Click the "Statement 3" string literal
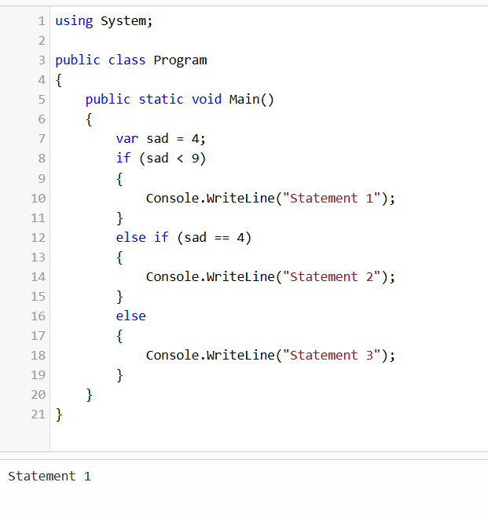The width and height of the screenshot is (488, 515). (x=335, y=355)
